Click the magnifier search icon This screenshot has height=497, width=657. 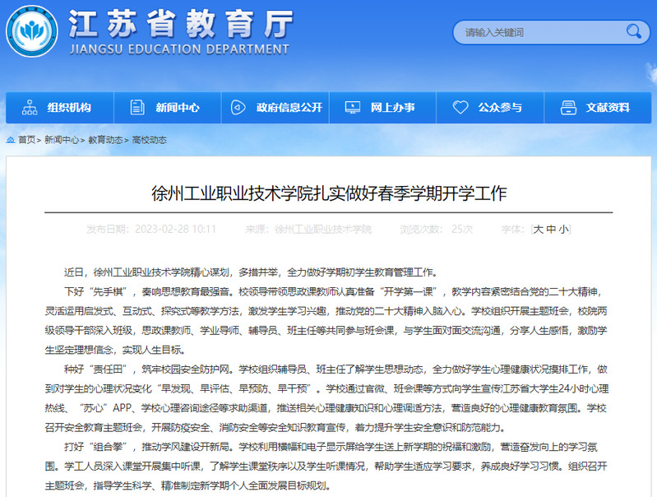coord(633,32)
